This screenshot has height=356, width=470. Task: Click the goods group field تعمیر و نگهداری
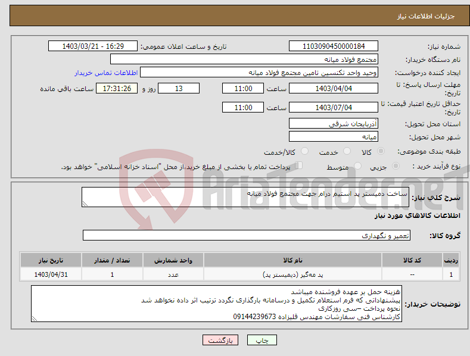[x=247, y=236]
